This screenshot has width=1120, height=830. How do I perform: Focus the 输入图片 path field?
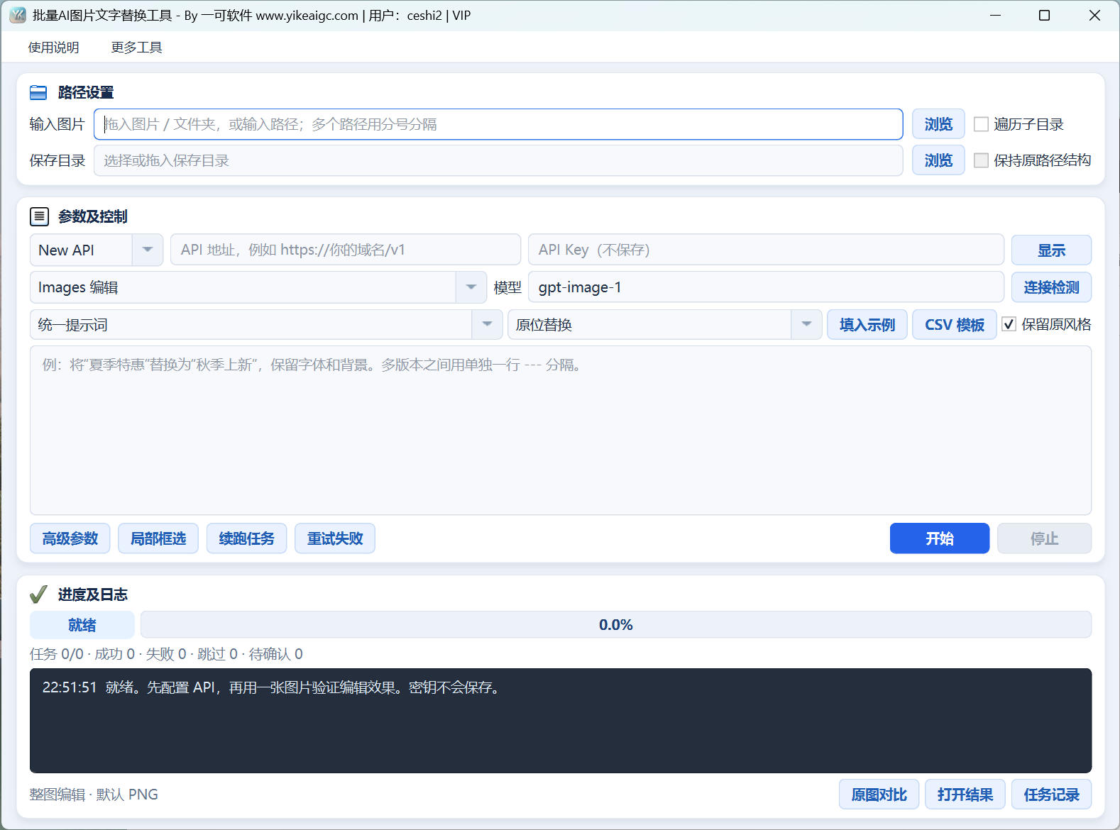coord(498,124)
